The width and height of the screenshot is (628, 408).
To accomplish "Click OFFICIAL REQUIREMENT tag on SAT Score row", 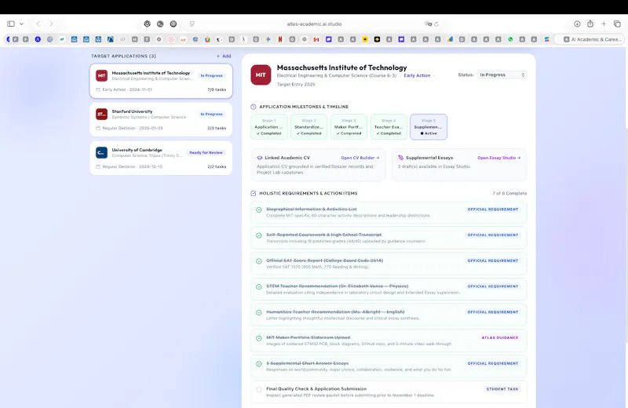I will 493,260.
